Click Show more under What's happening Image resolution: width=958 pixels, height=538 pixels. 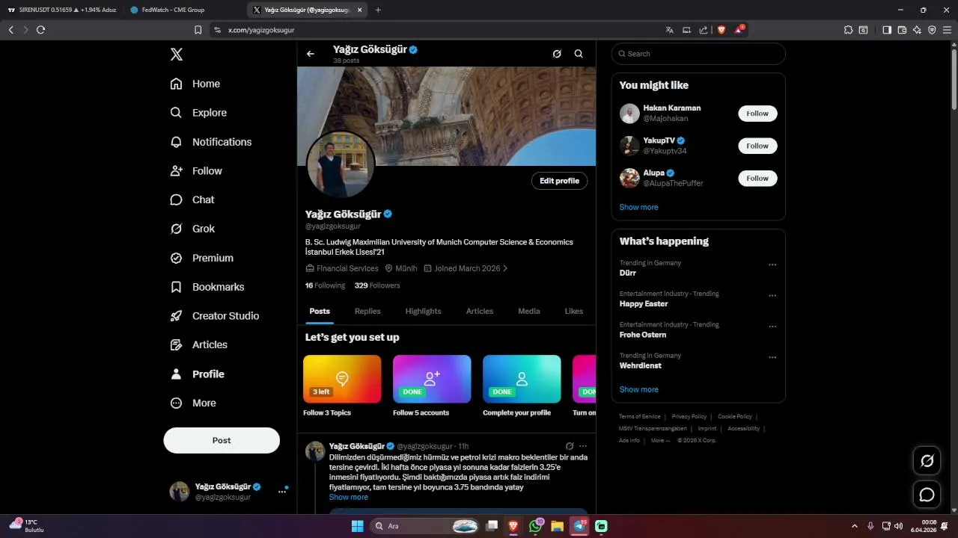tap(638, 389)
